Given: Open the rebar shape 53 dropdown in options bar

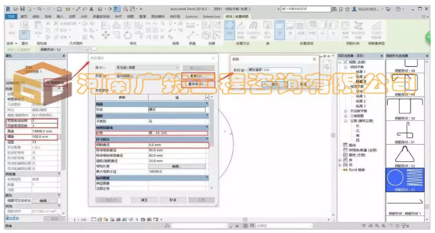Looking at the screenshot, I should (x=64, y=50).
